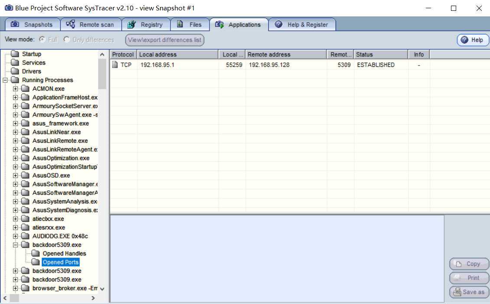This screenshot has width=490, height=304.
Task: Expand the AUDIODG.EXE 0x48c node
Action: (x=15, y=236)
